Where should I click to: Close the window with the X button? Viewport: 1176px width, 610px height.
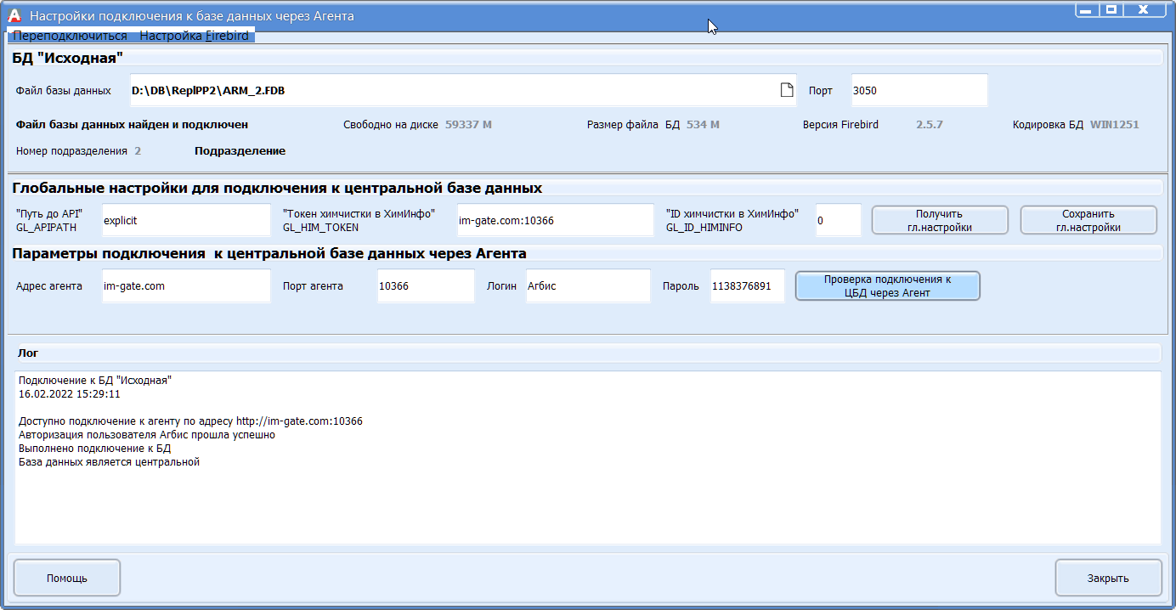point(1144,9)
